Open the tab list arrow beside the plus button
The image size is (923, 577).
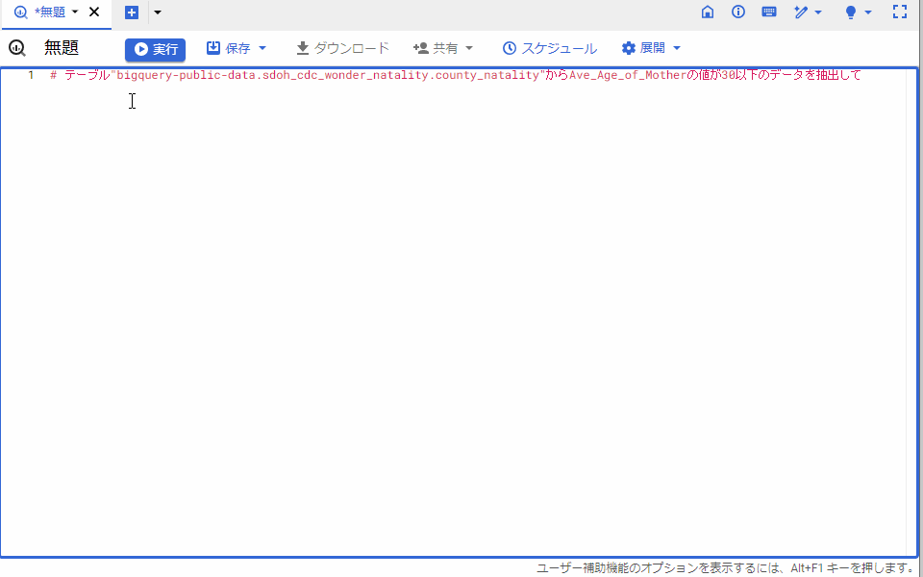(156, 13)
